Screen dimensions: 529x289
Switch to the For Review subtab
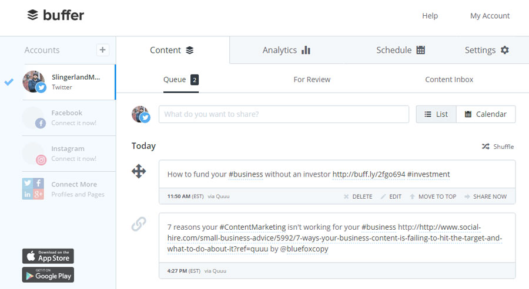312,80
